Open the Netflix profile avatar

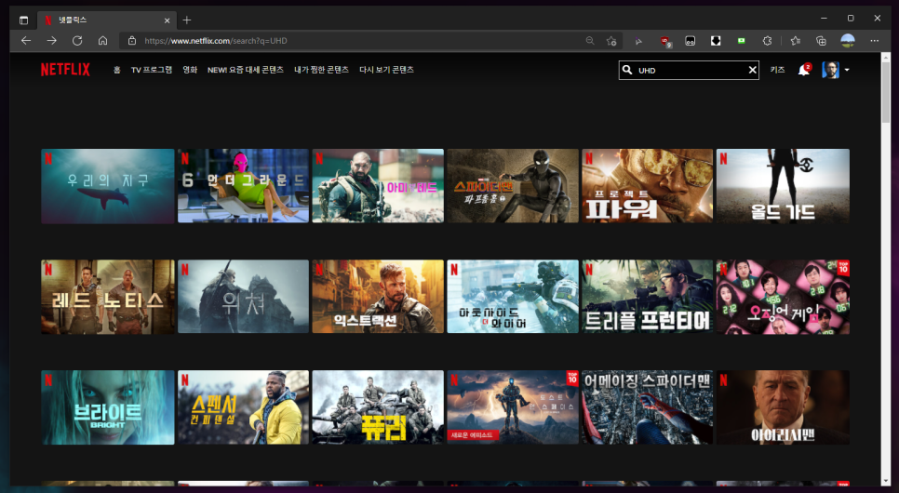click(830, 70)
